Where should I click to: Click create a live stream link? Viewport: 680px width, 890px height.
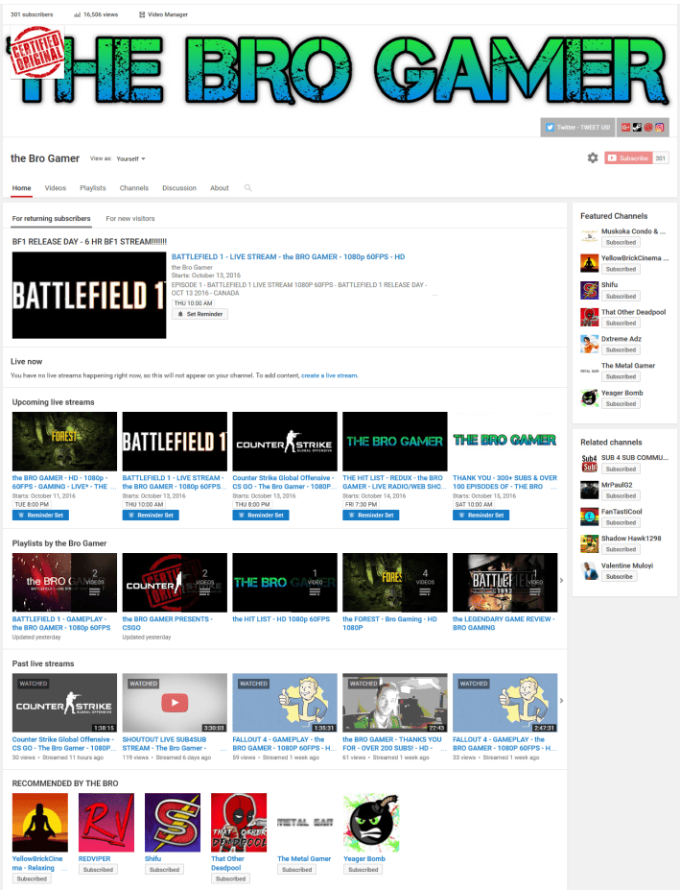330,375
